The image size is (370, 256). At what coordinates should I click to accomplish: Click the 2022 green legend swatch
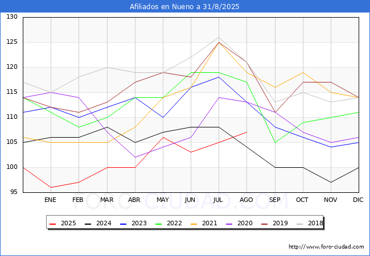click(x=159, y=224)
